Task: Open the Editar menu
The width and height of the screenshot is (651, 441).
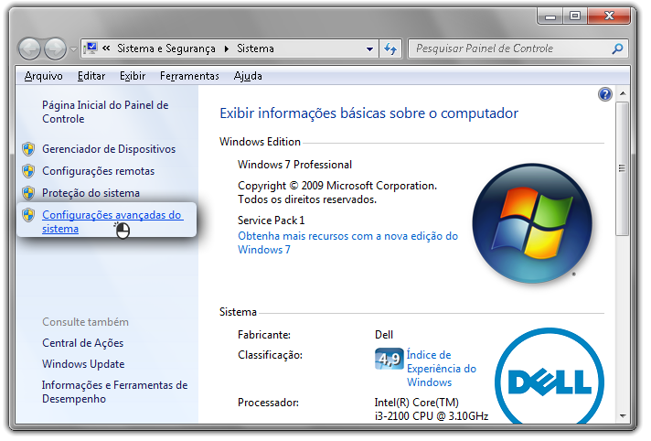Action: (91, 76)
